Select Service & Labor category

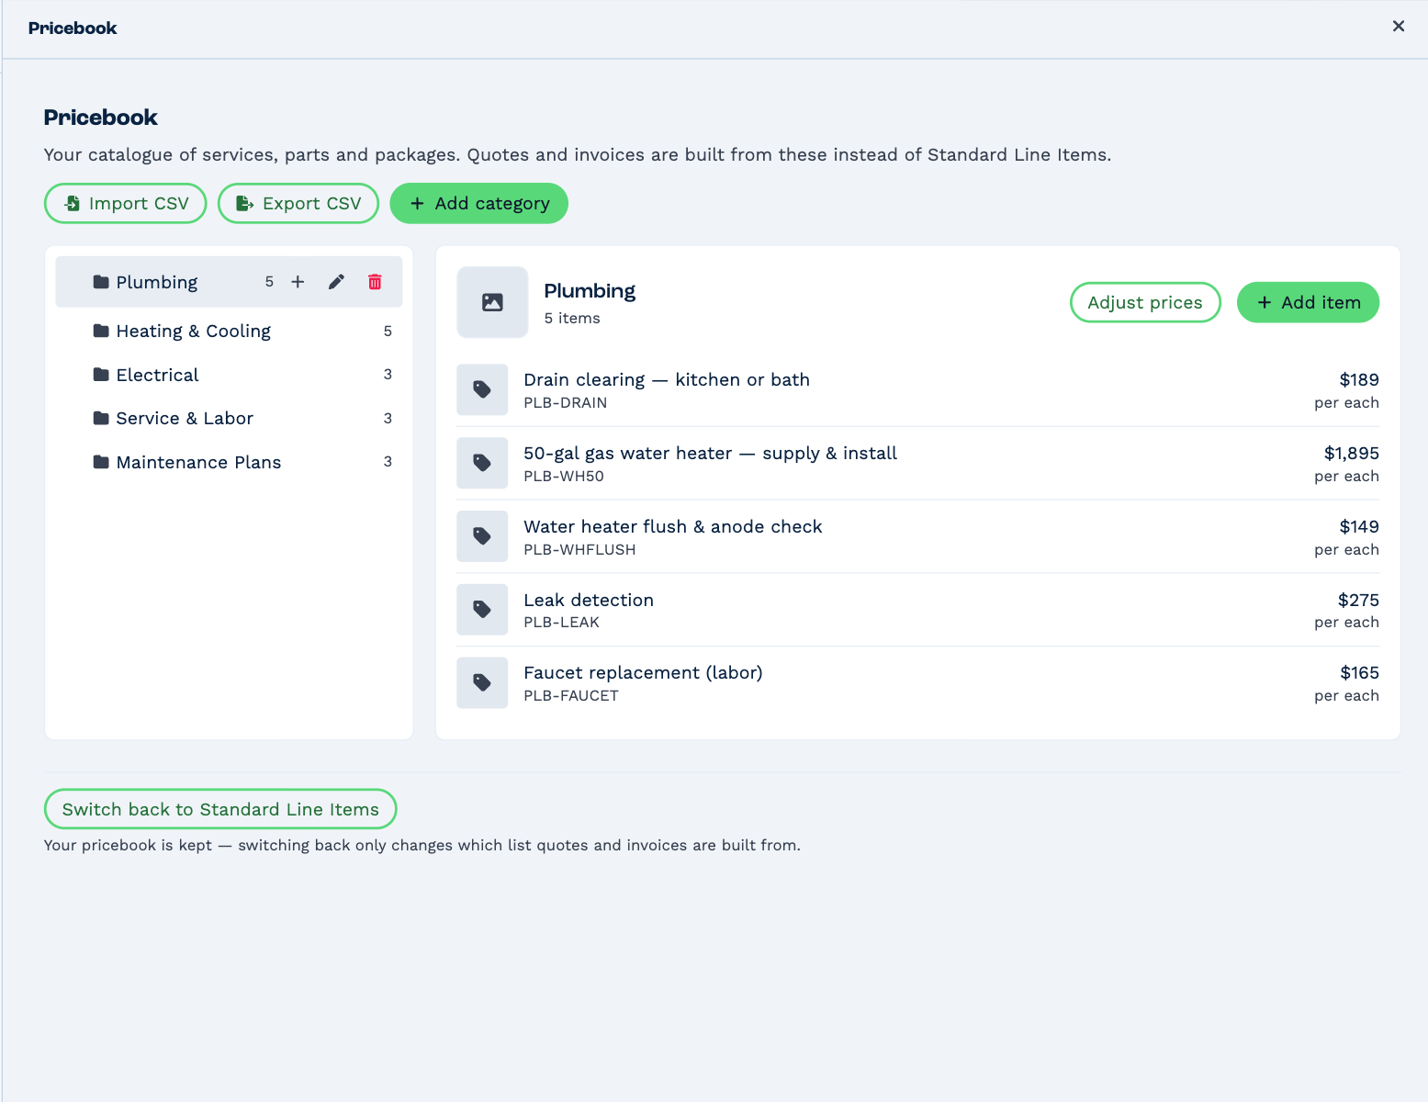point(229,418)
